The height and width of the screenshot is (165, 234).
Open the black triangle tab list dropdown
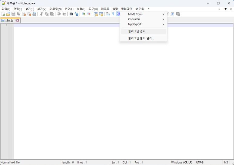click(x=226, y=9)
